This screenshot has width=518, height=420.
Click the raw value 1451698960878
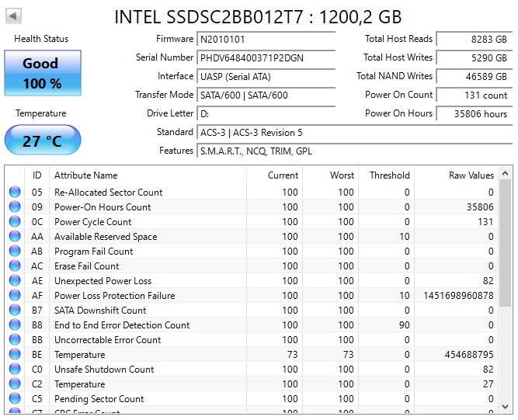coord(458,296)
